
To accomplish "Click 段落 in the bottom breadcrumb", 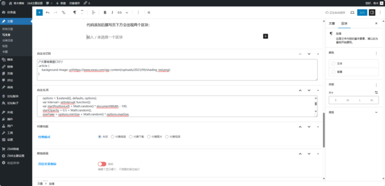I will click(51, 183).
